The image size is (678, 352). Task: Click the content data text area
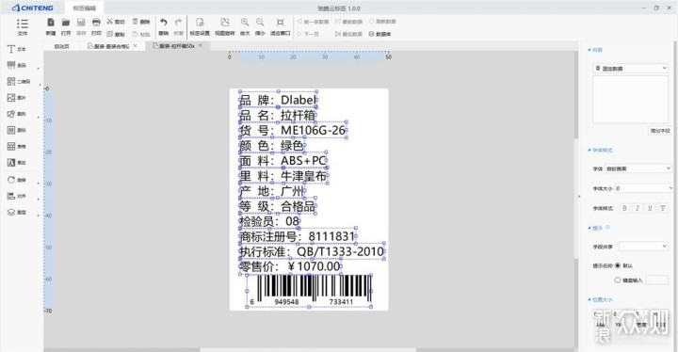click(x=630, y=100)
